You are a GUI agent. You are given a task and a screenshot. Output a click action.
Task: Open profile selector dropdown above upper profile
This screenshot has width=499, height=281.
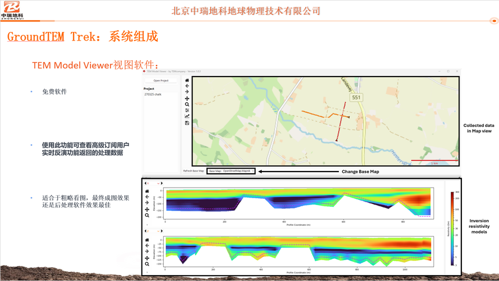tap(158, 183)
